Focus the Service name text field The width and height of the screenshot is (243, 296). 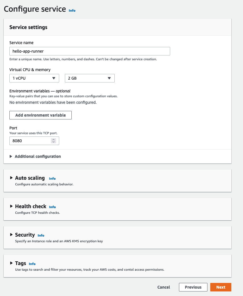(90, 51)
